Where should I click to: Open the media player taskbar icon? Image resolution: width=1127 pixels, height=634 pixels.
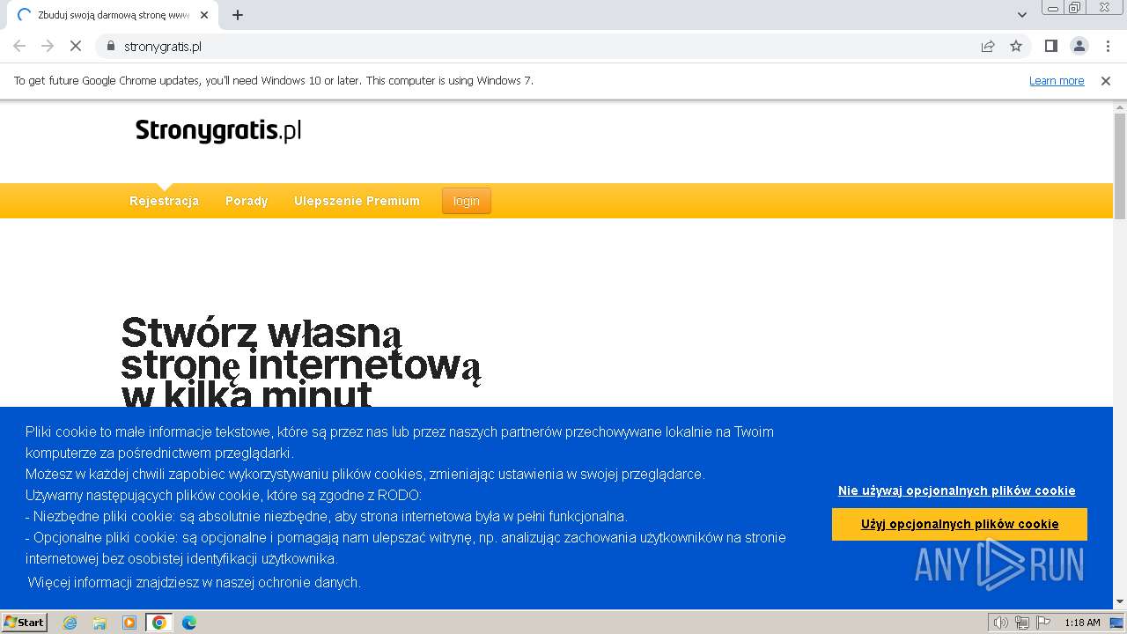(129, 623)
